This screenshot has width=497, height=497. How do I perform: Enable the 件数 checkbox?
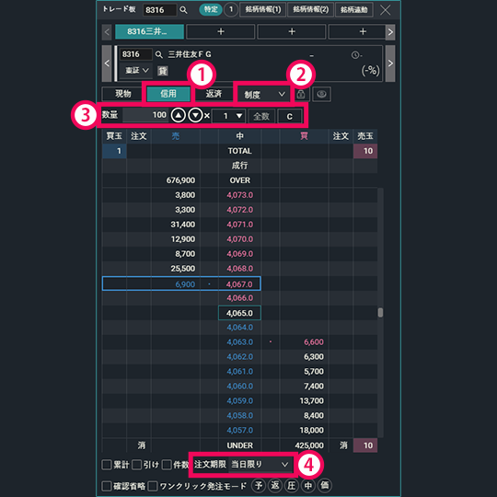click(167, 465)
